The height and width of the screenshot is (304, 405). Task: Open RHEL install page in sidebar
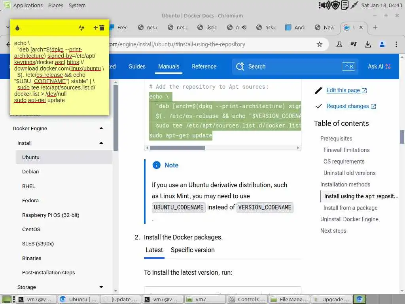pyautogui.click(x=28, y=186)
